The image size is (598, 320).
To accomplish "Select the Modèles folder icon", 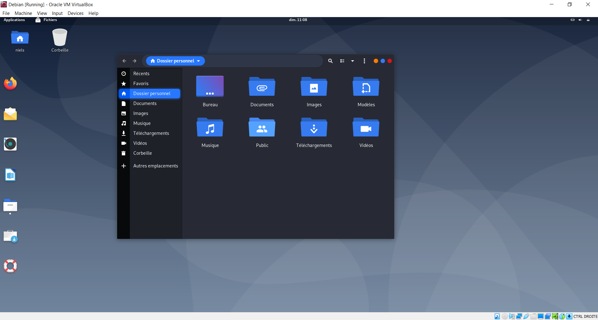I will [x=366, y=87].
